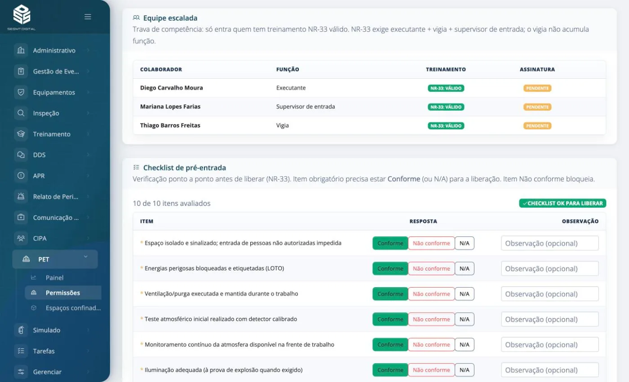Collapse the PET menu chevron
The width and height of the screenshot is (629, 382).
click(85, 257)
